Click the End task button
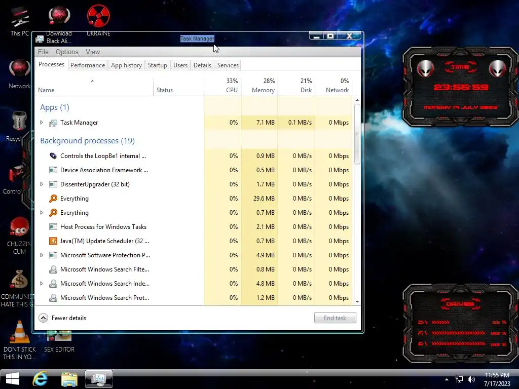Screen dimensions: 519x389 tap(335, 318)
